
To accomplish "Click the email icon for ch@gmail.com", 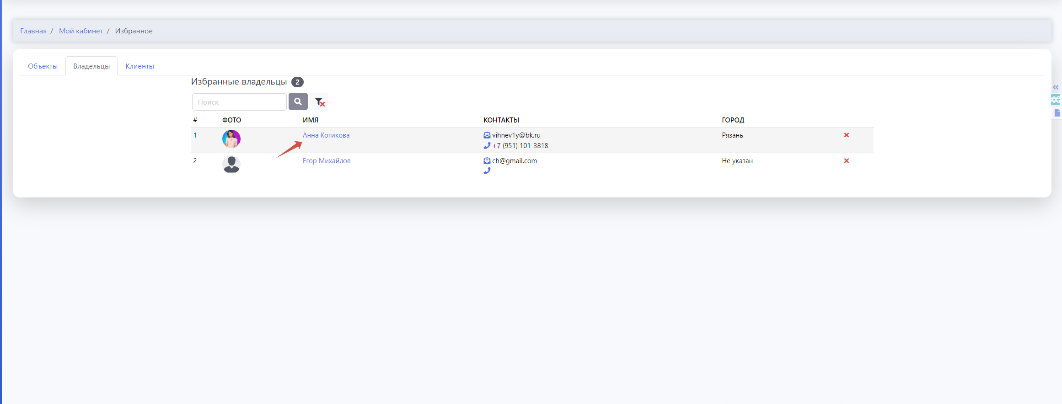I will point(487,161).
